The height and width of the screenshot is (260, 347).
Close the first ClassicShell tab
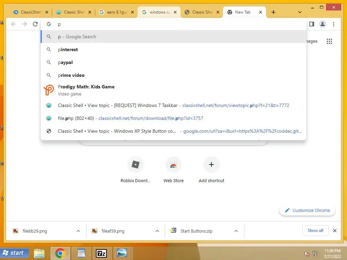pyautogui.click(x=47, y=12)
